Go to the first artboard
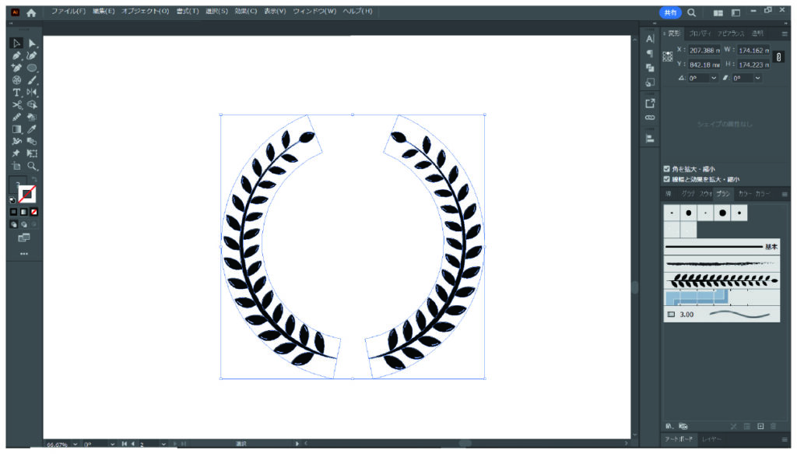The height and width of the screenshot is (454, 797). tap(124, 444)
